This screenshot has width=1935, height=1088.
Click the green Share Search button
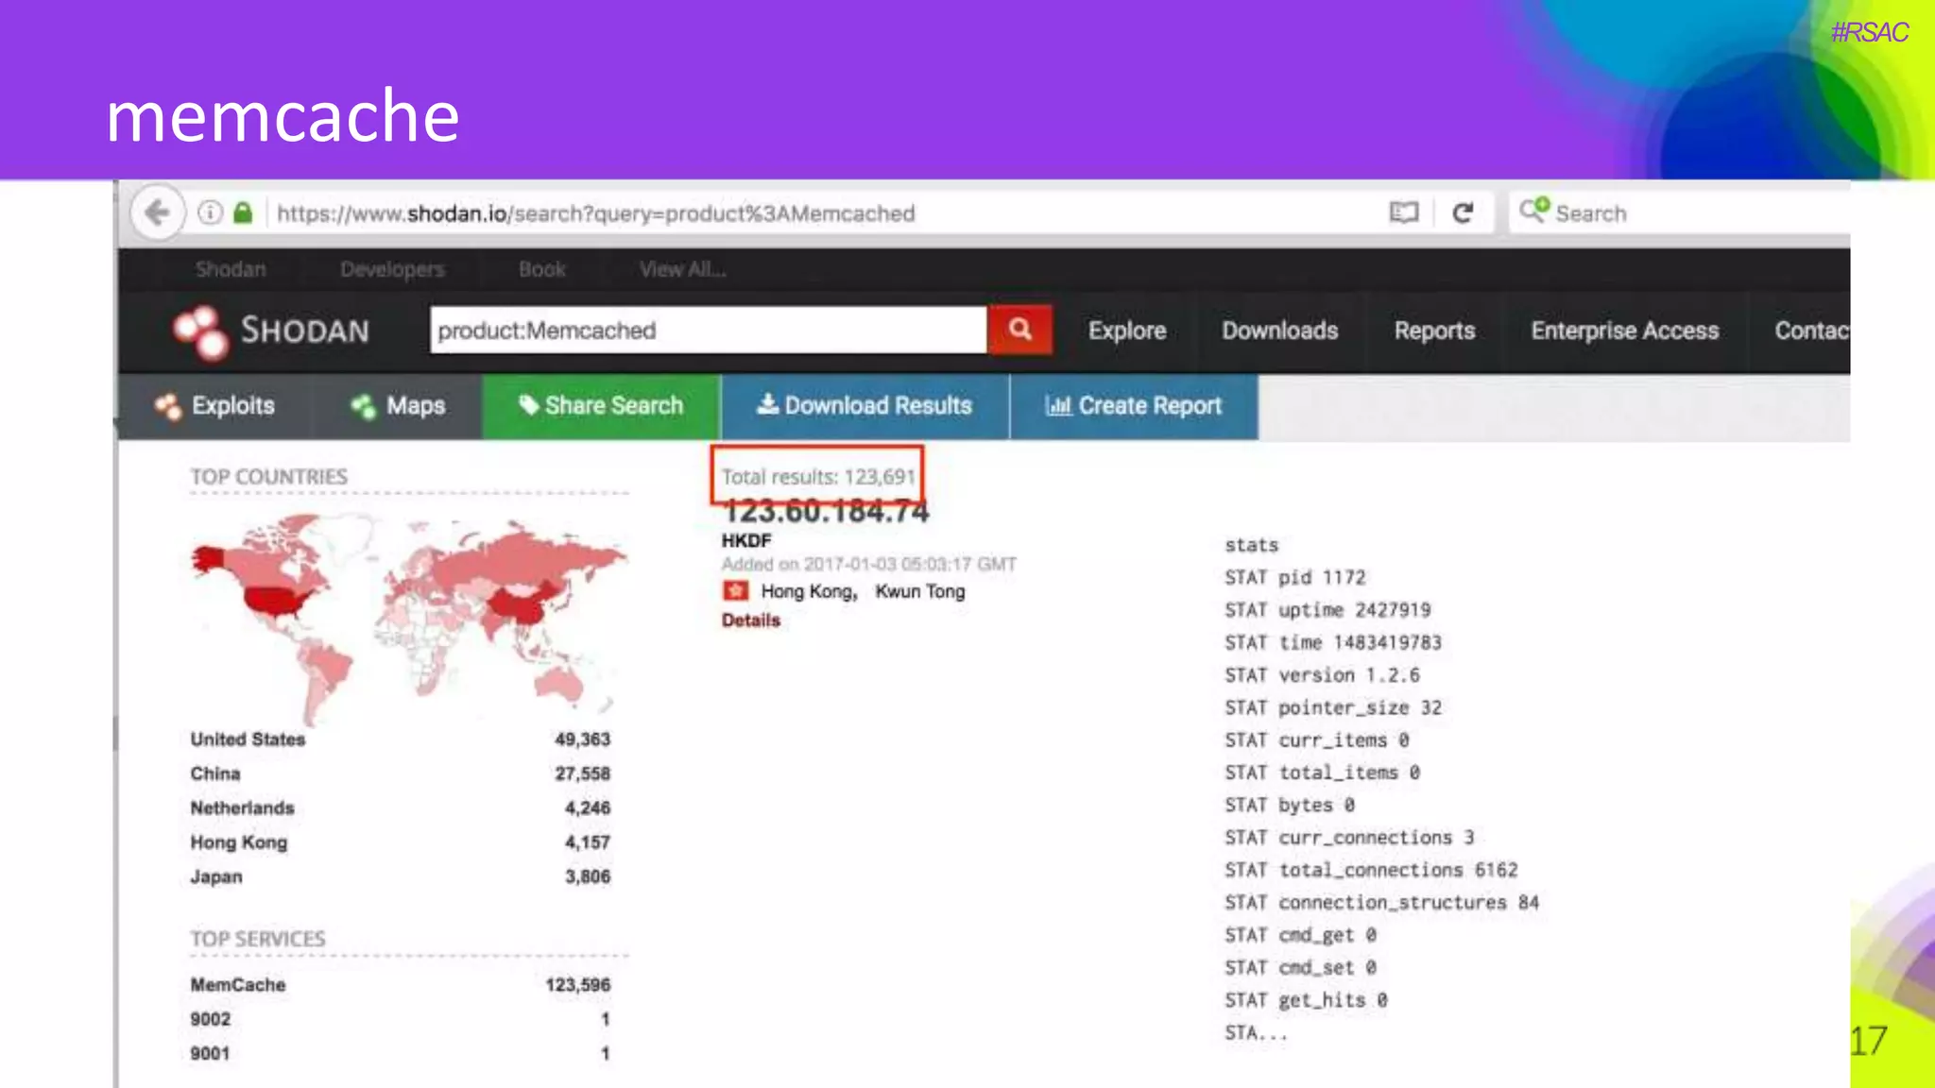pos(601,406)
